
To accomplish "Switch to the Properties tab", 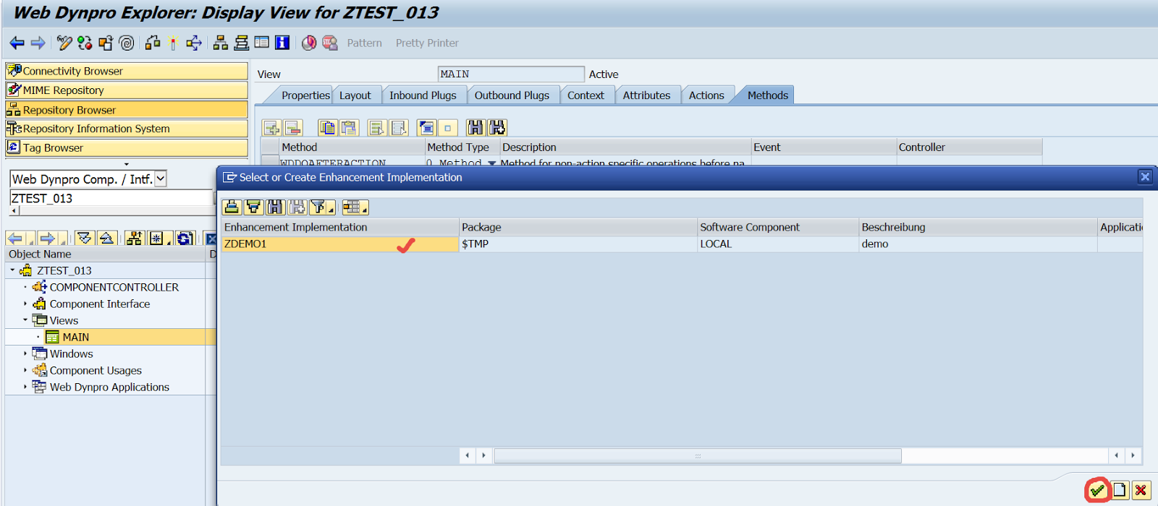I will point(305,95).
